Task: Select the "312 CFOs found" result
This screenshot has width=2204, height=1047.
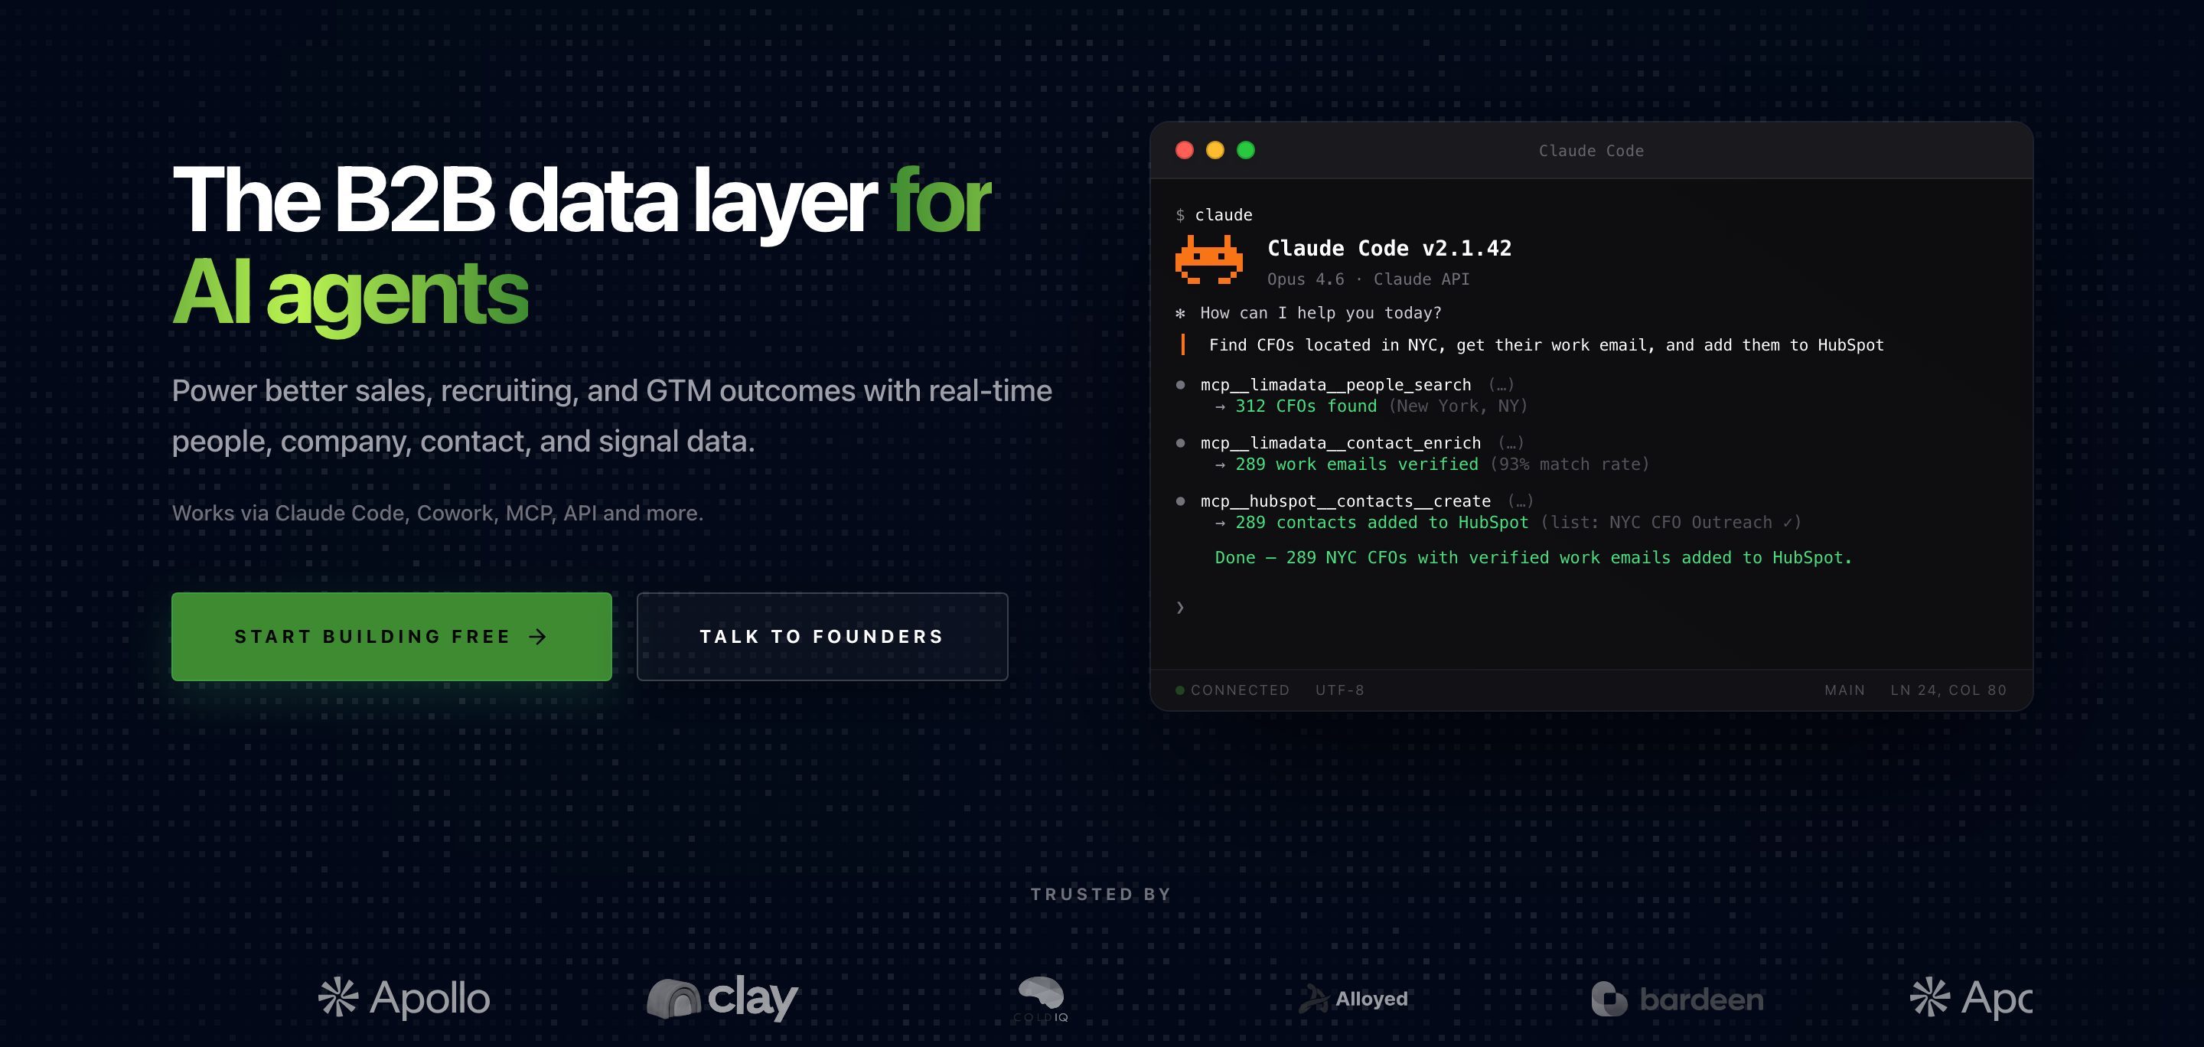Action: [1306, 406]
